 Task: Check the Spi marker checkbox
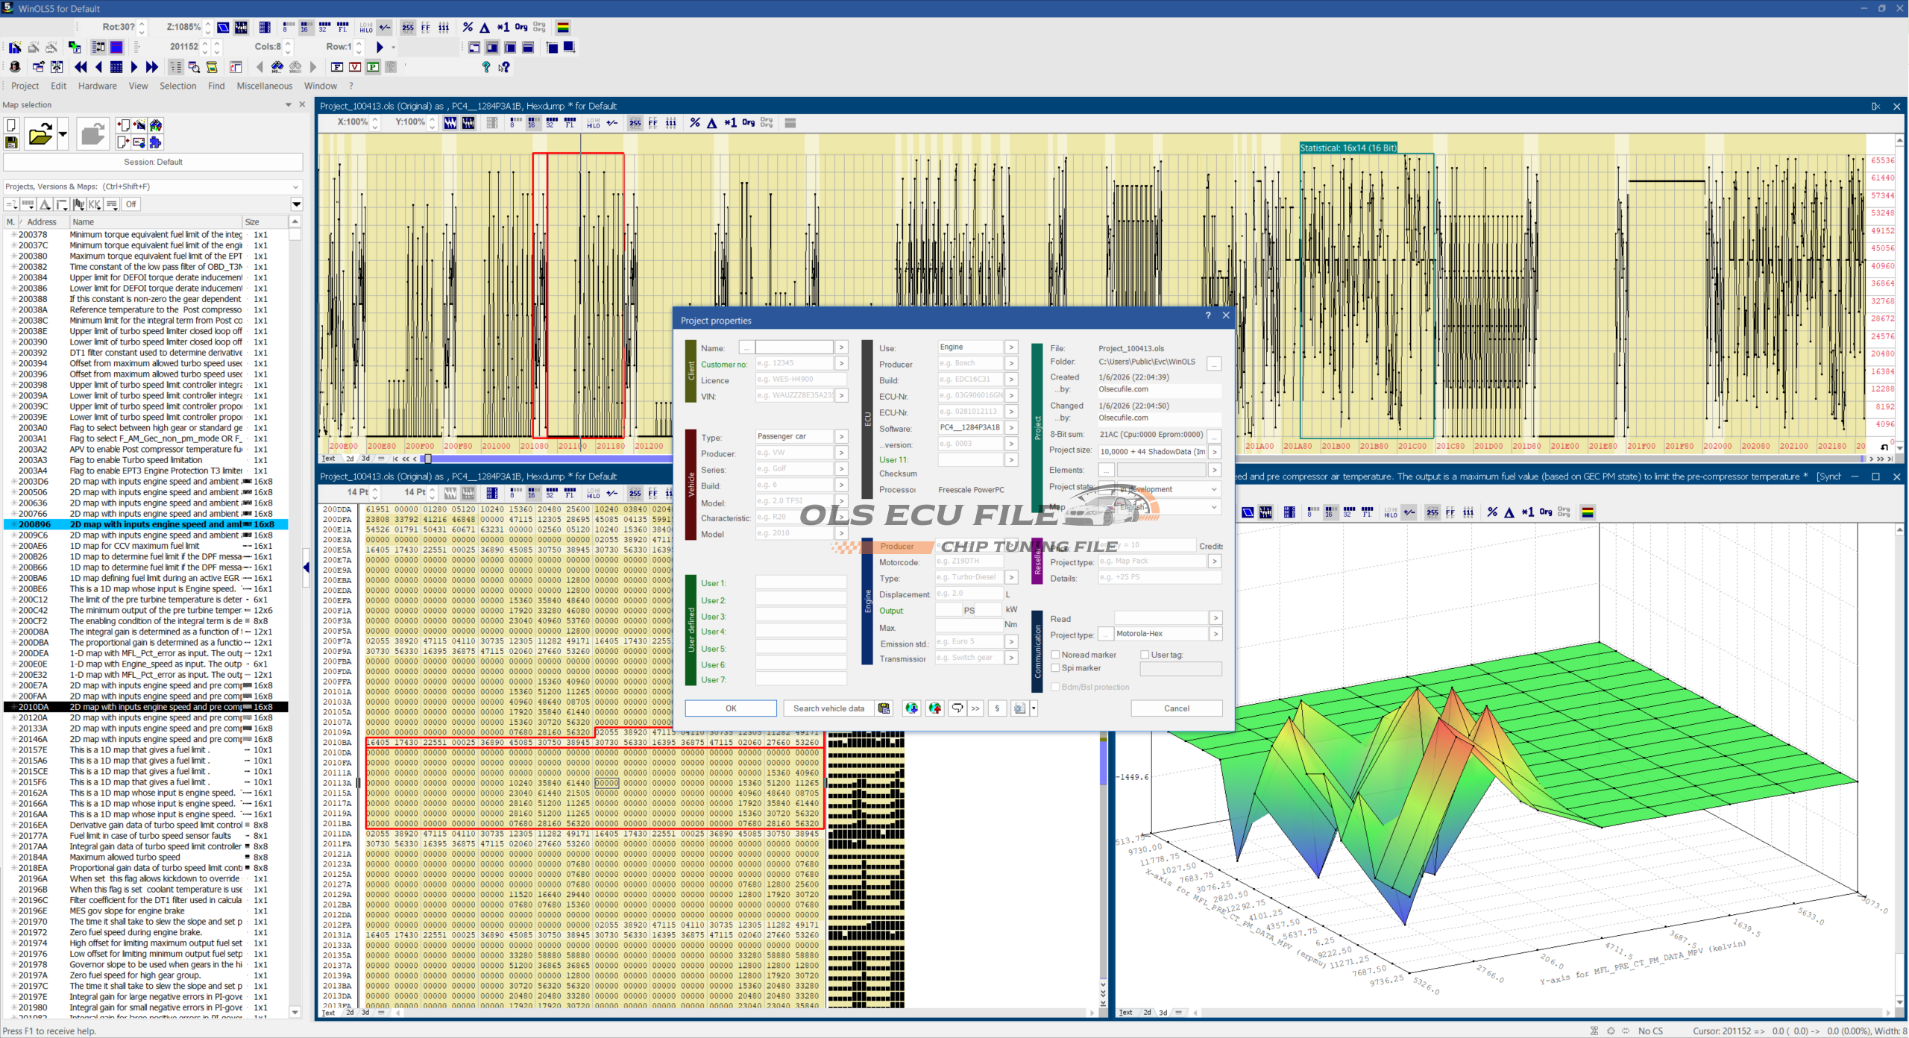1055,668
